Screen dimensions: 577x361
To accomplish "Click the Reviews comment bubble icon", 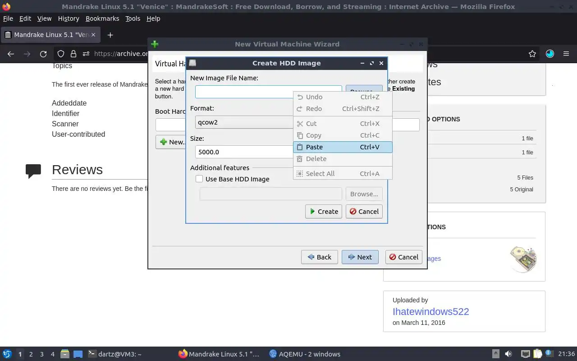I will click(x=33, y=171).
